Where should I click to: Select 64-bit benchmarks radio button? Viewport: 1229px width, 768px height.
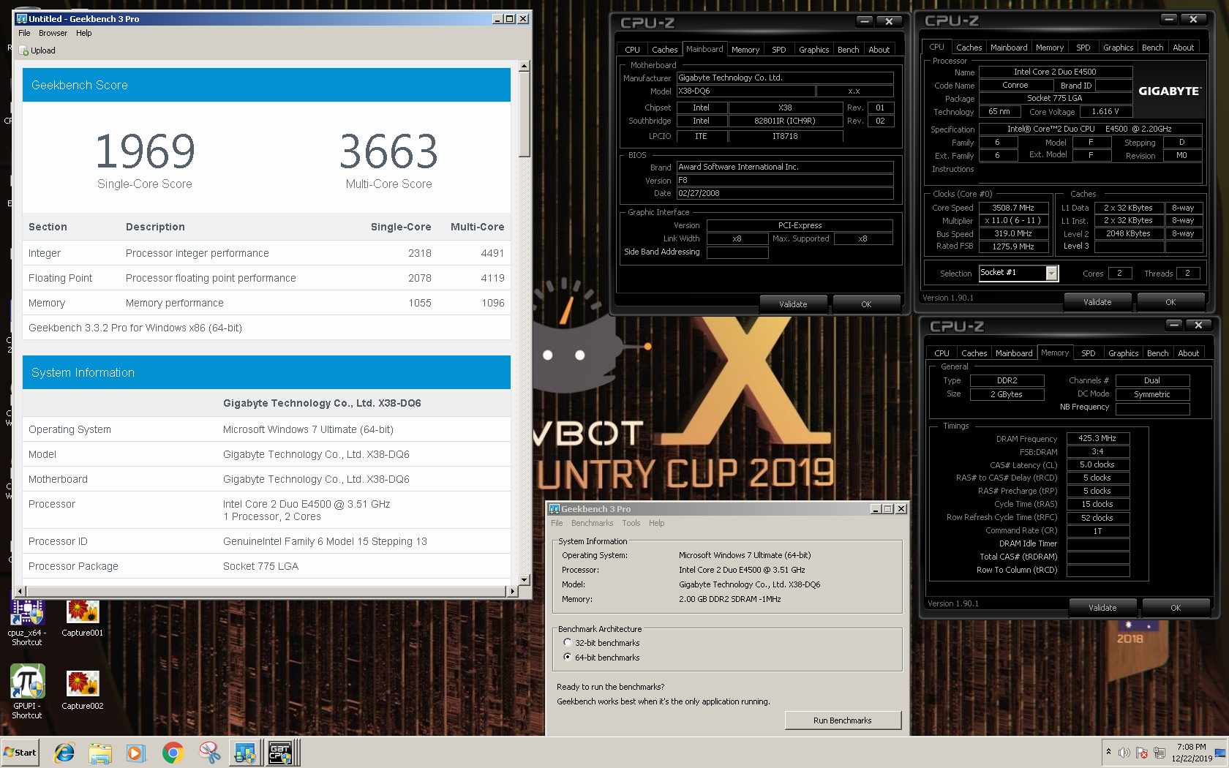click(x=567, y=658)
